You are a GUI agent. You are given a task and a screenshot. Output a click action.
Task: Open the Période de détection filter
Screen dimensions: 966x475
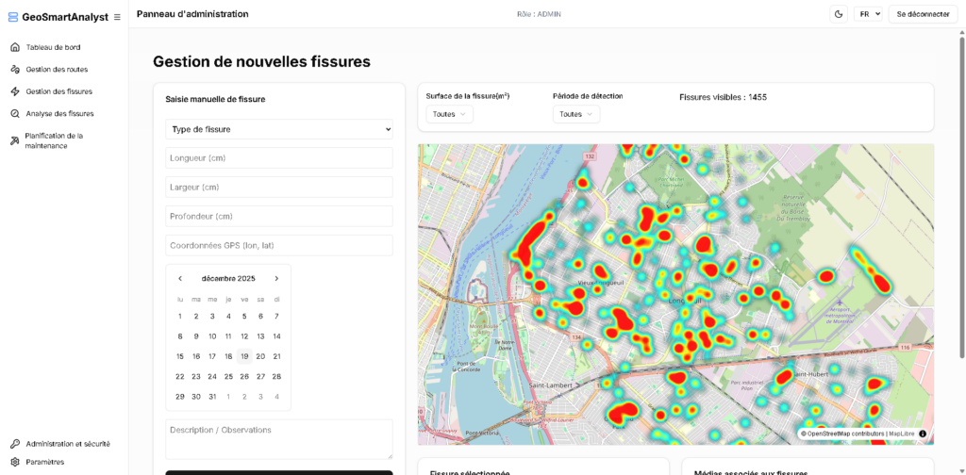(575, 114)
